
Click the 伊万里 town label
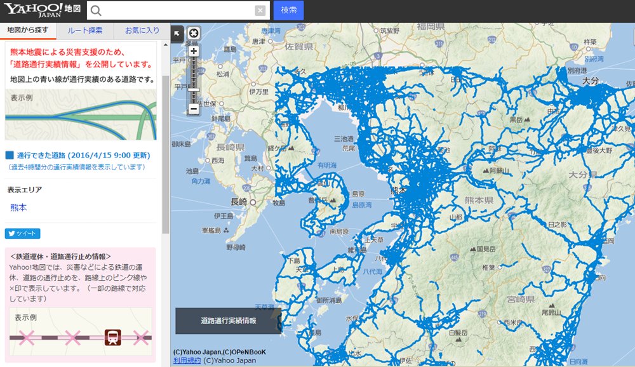[259, 92]
